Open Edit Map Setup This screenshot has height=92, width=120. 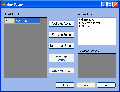click(x=61, y=35)
